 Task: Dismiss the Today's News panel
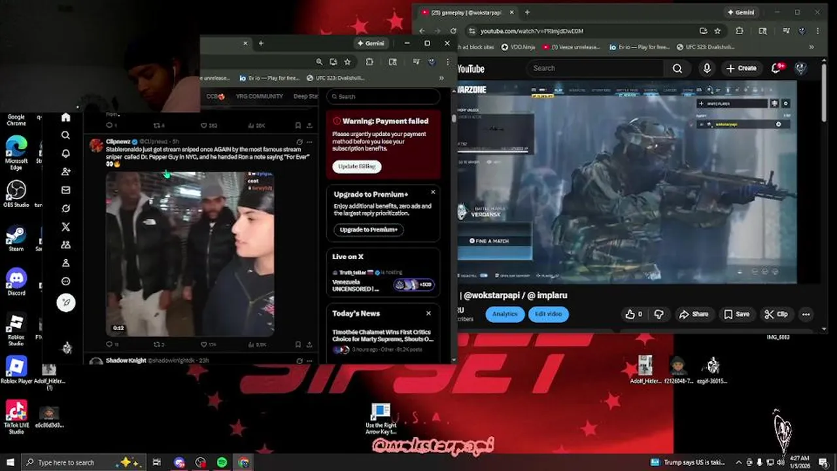coord(428,313)
